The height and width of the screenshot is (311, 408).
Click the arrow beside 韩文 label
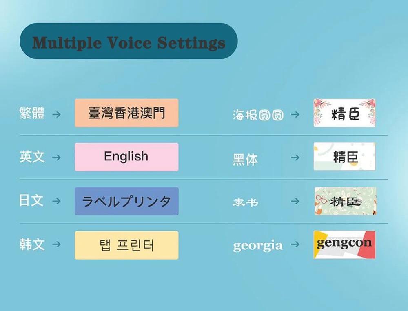click(x=56, y=244)
